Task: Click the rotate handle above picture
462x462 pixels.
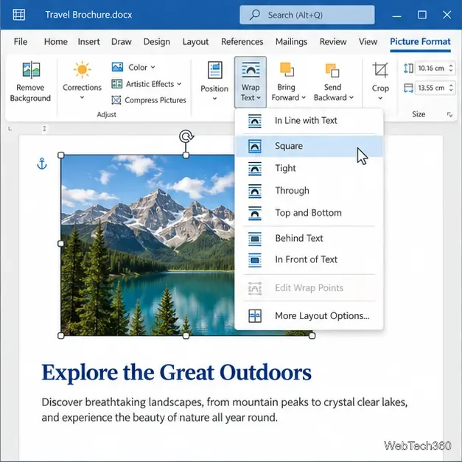Action: pos(186,136)
